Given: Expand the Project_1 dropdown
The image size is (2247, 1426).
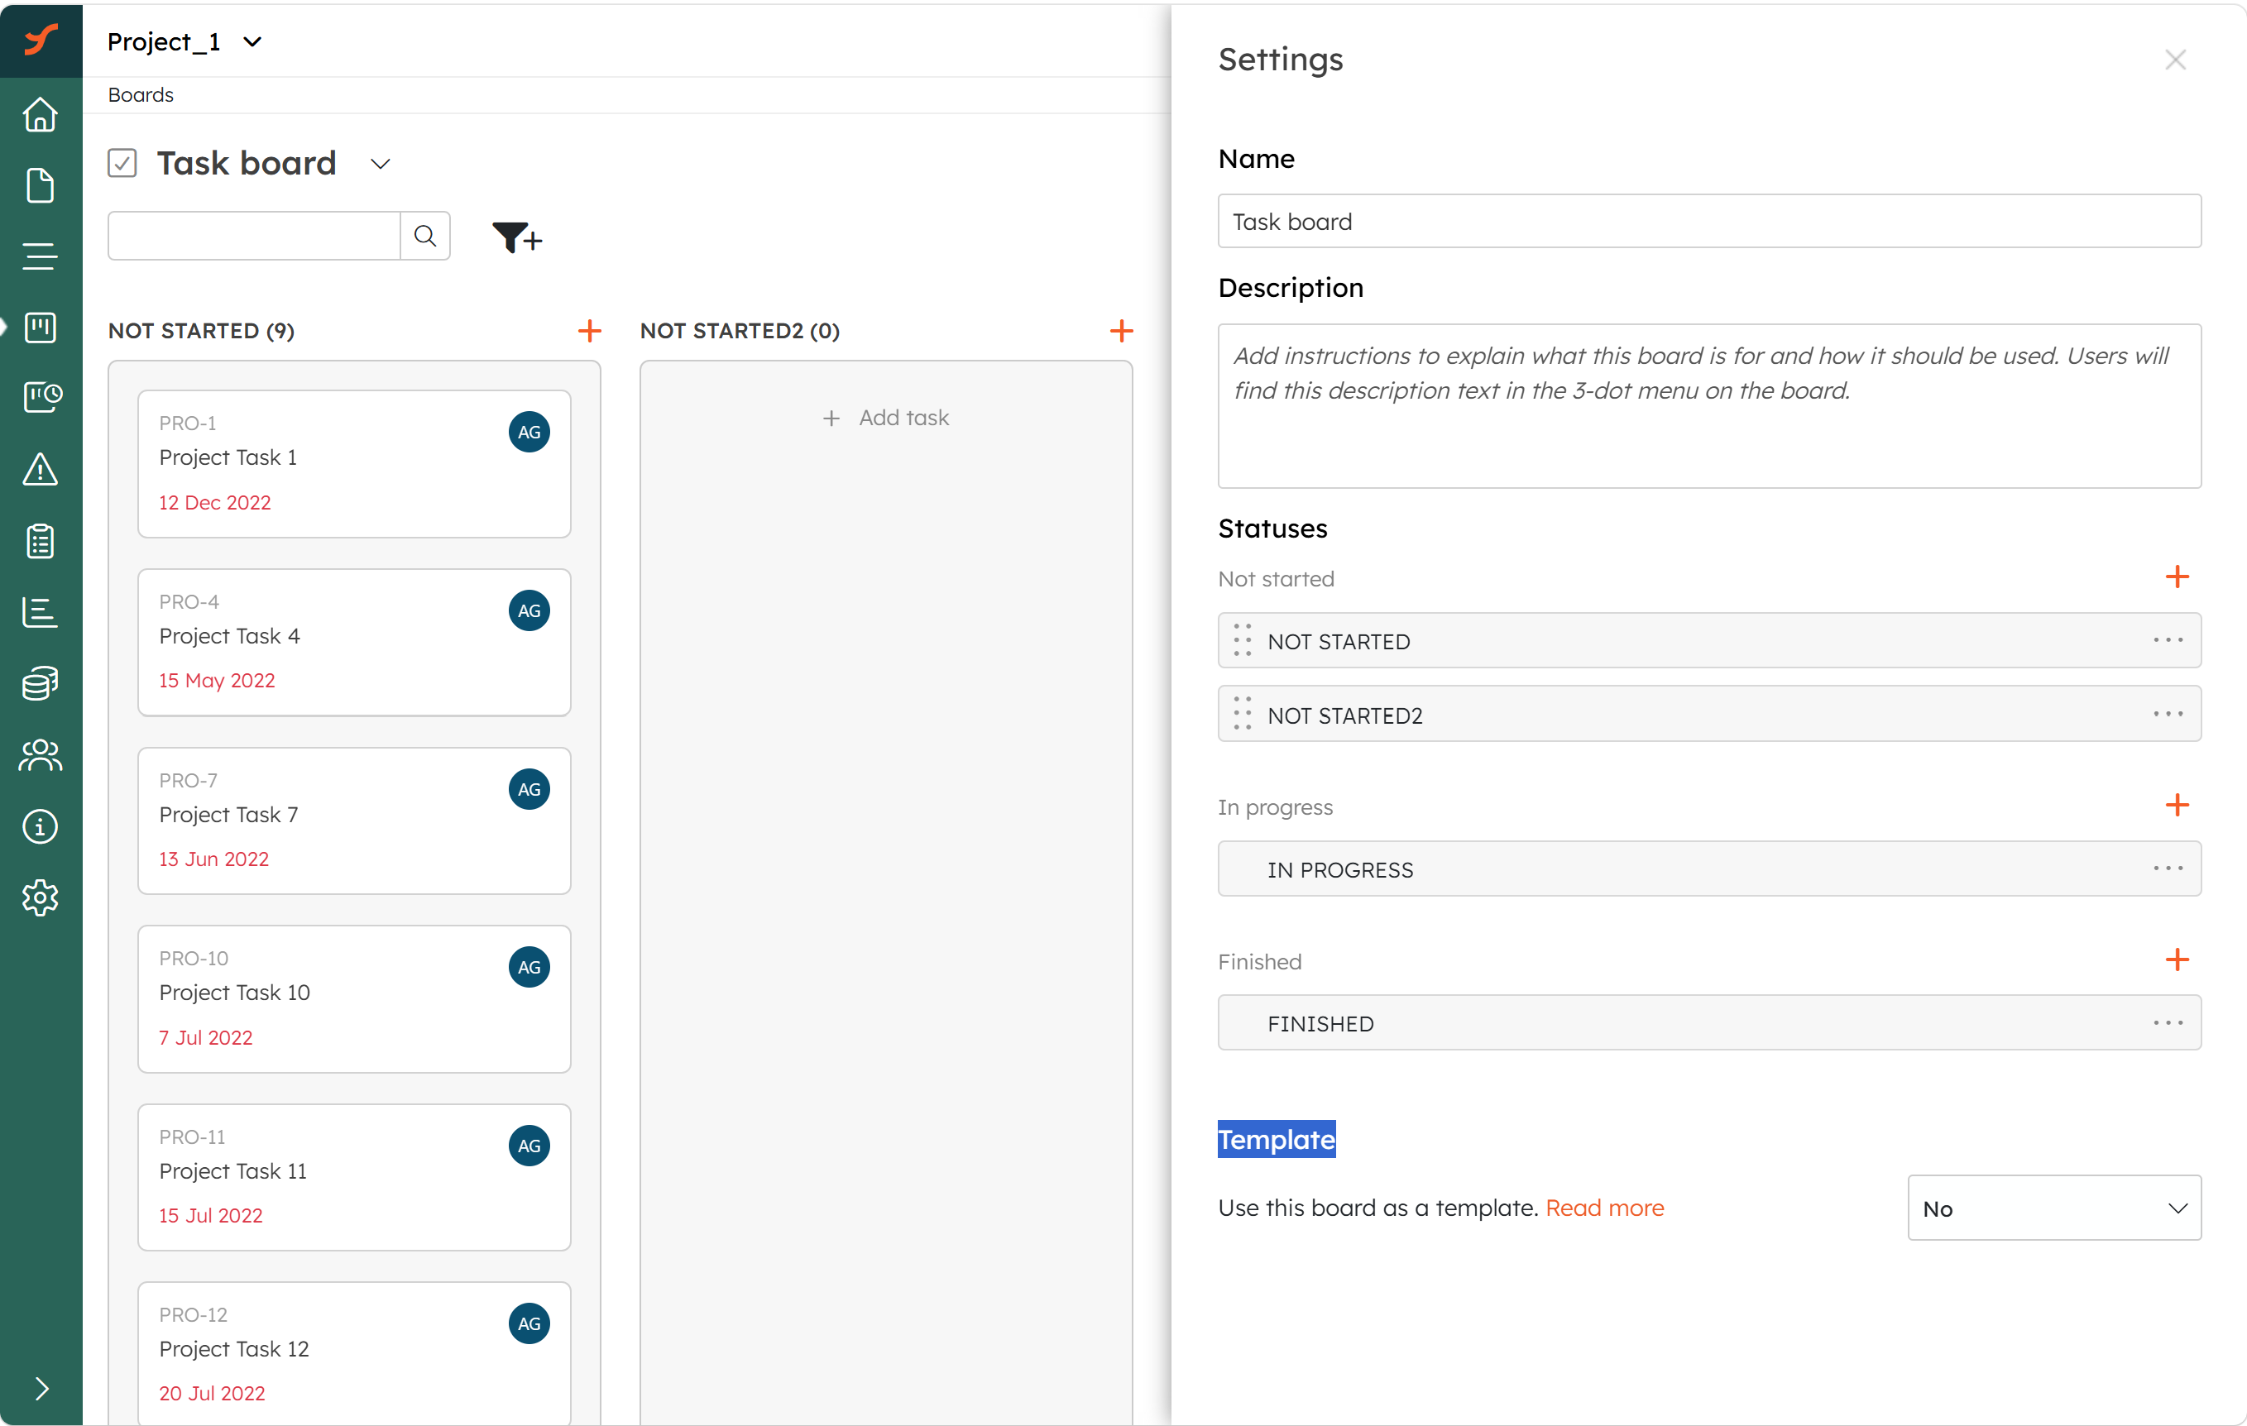Looking at the screenshot, I should (x=252, y=42).
